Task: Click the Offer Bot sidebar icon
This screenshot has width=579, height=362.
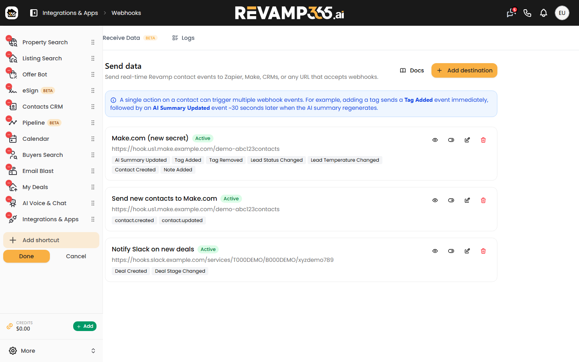Action: click(13, 74)
